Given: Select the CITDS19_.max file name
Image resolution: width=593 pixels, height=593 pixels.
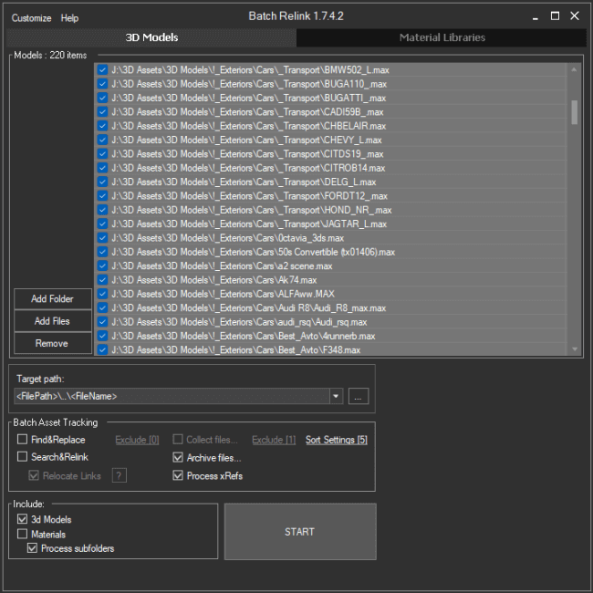Looking at the screenshot, I should click(354, 154).
